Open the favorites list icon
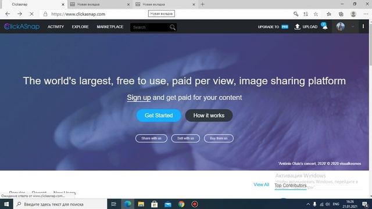372x209 pixels. pyautogui.click(x=329, y=14)
